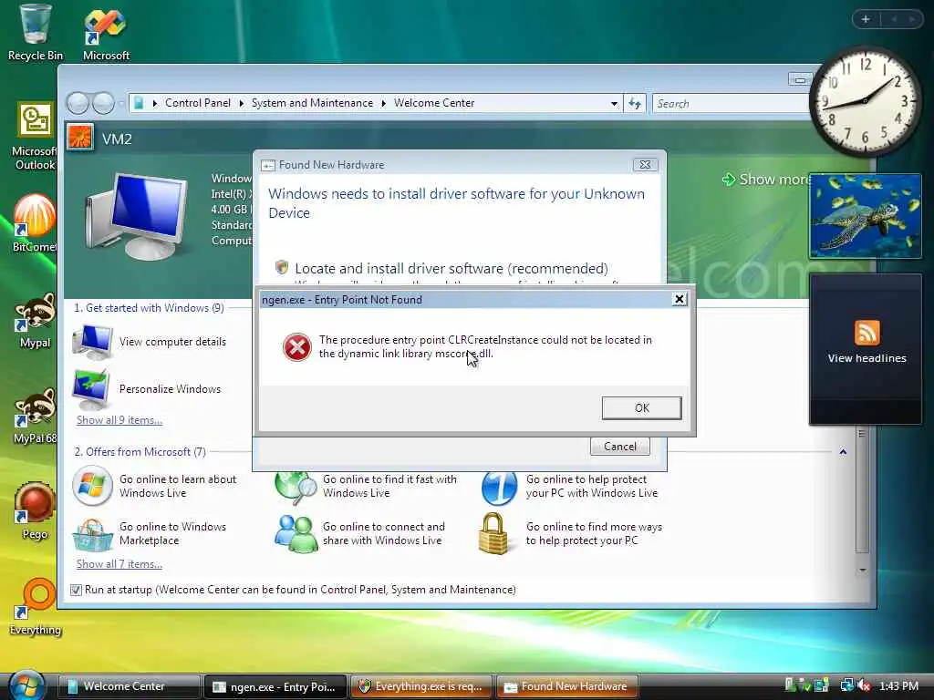Click Get started with Windows (9) heading
934x700 pixels.
[149, 308]
